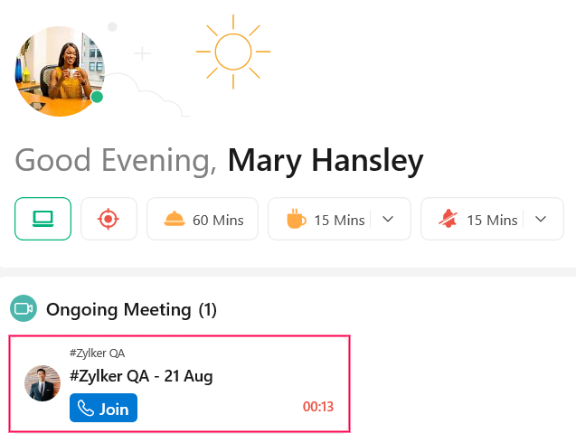Image resolution: width=576 pixels, height=443 pixels.
Task: Click the meeting host avatar
Action: coord(42,383)
